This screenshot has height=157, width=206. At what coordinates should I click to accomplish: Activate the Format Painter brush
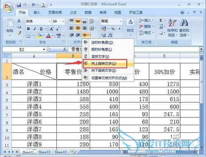(x=19, y=33)
